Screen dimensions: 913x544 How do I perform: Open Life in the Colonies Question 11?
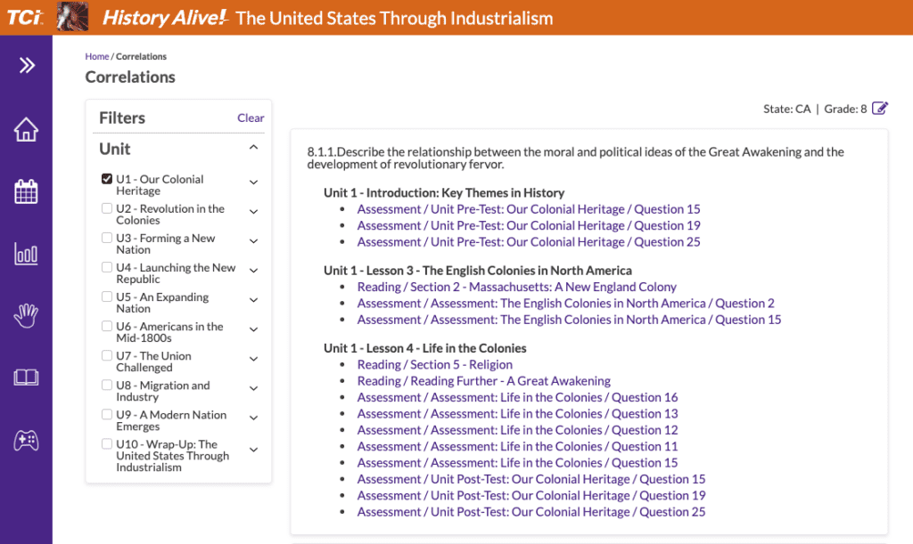(x=518, y=446)
